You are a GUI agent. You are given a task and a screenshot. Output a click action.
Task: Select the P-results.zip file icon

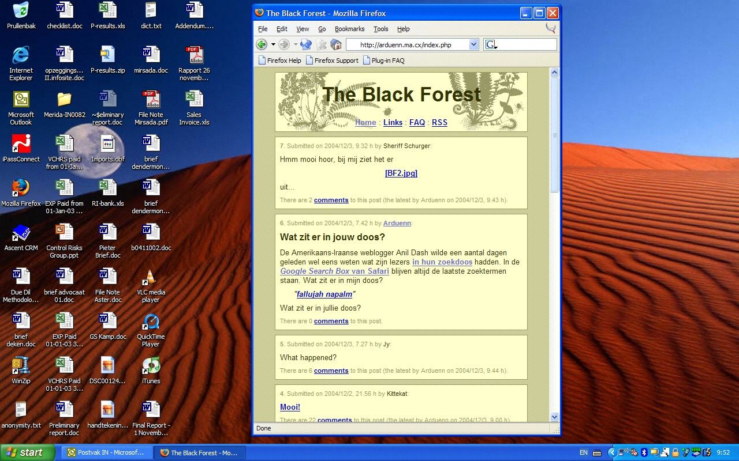[x=107, y=59]
